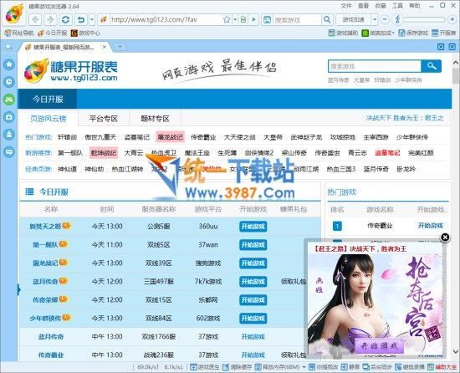Screen dimensions: 460x373
Task: Open 今日开服 in the bookmarks bar
Action: click(52, 33)
